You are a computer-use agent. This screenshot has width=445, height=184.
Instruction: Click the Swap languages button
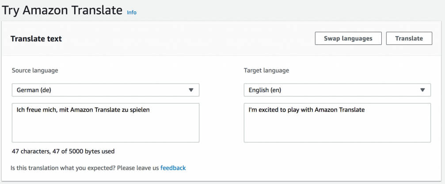pyautogui.click(x=348, y=38)
